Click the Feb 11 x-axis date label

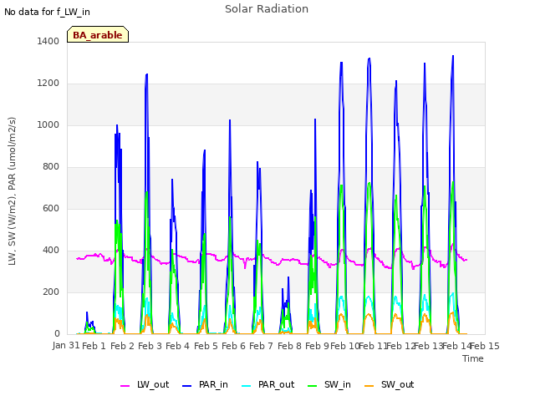coord(373,346)
